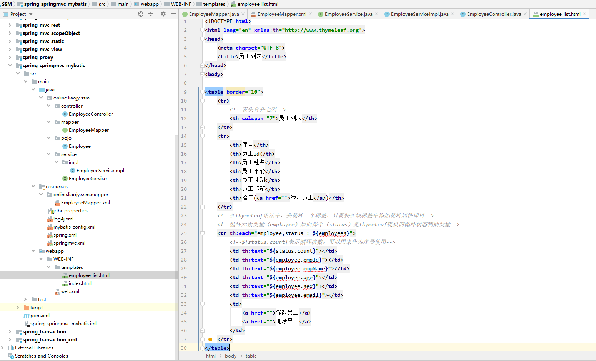Select the employee_list.html editor tab
The width and height of the screenshot is (596, 361).
(560, 14)
